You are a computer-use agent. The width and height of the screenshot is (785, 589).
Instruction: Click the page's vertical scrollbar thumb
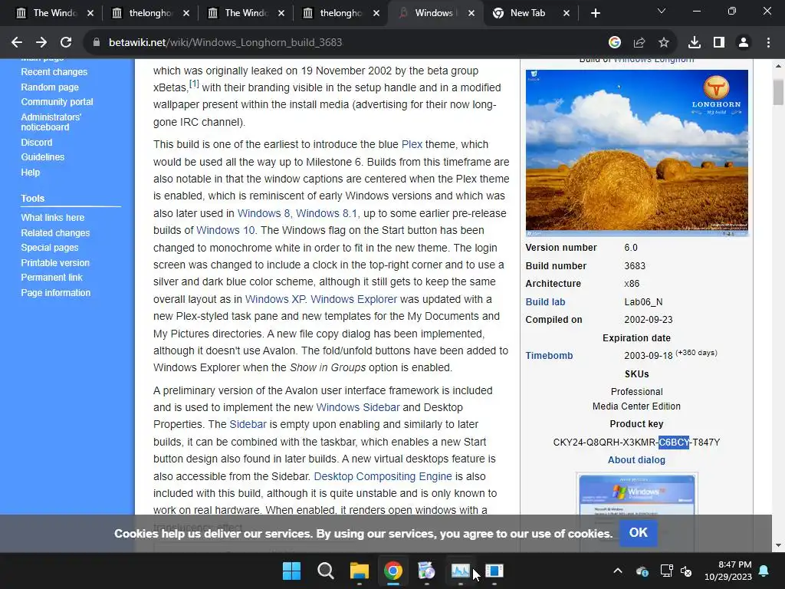tap(778, 91)
